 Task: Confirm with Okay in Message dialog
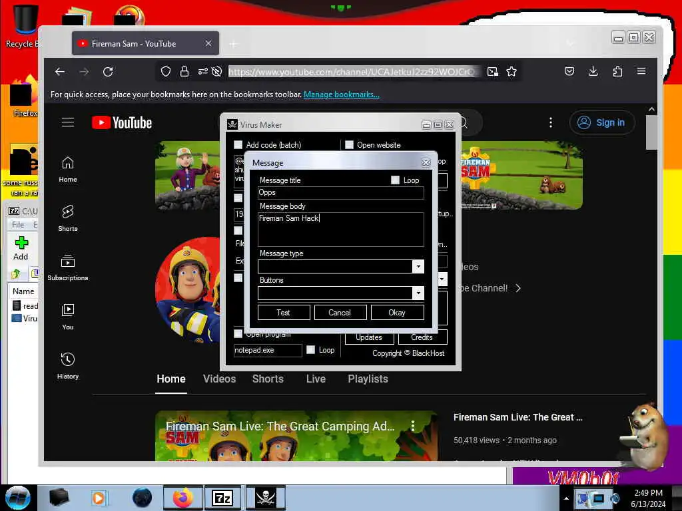(x=397, y=313)
